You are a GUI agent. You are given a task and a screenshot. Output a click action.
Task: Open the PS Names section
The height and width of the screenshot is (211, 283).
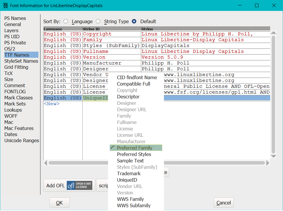tap(15, 18)
